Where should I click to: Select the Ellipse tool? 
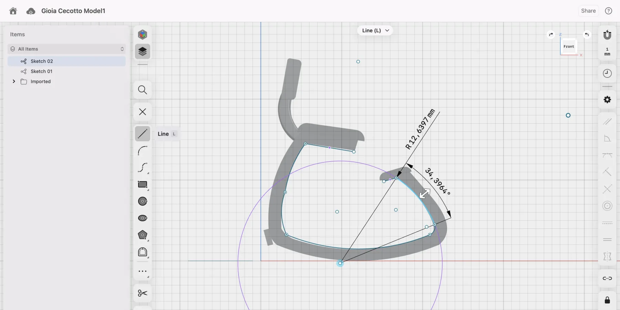(x=142, y=218)
